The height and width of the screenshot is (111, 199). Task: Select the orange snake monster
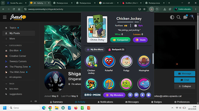[109, 84]
